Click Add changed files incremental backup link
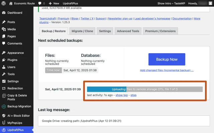The height and width of the screenshot is (133, 214). [x=167, y=70]
